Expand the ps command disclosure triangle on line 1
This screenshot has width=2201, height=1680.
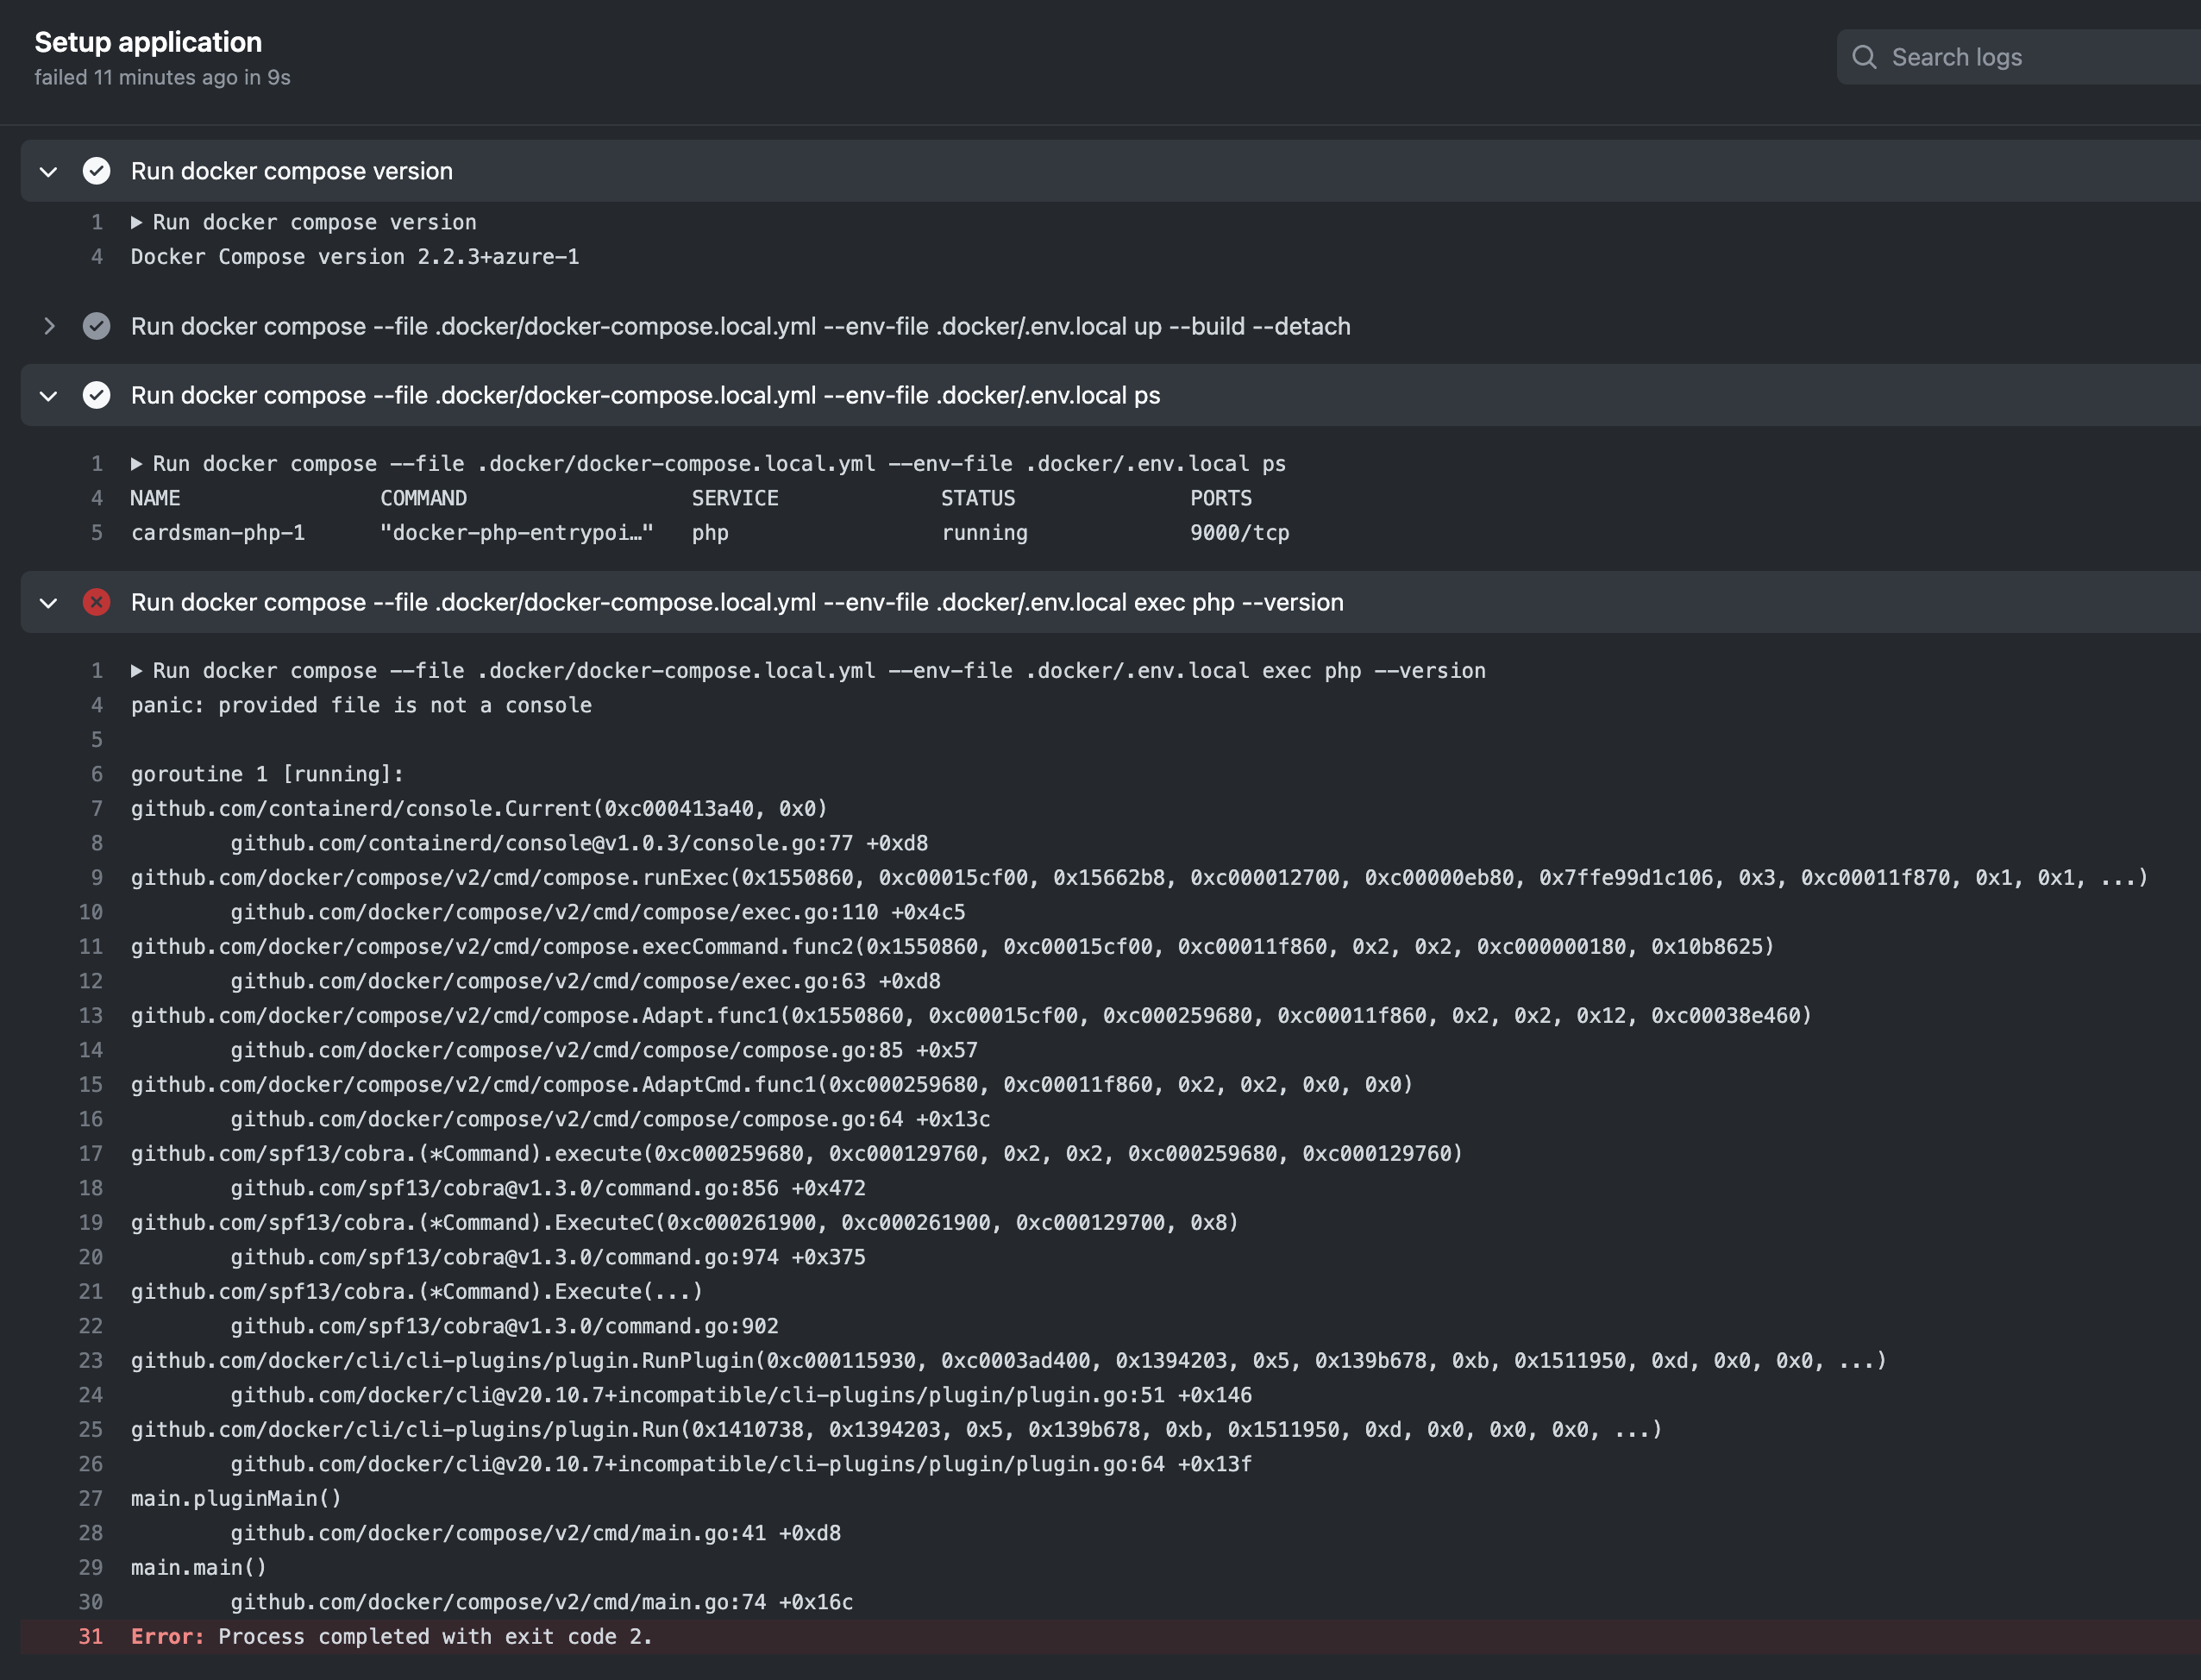[137, 464]
